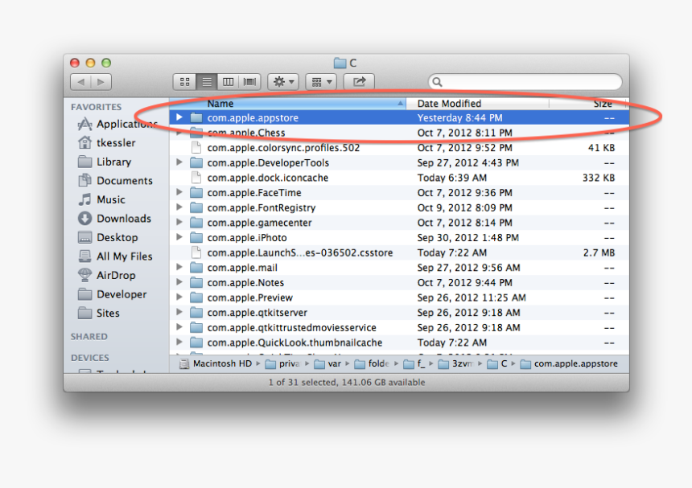Open the Arrange items dropdown
This screenshot has width=692, height=488.
point(321,82)
